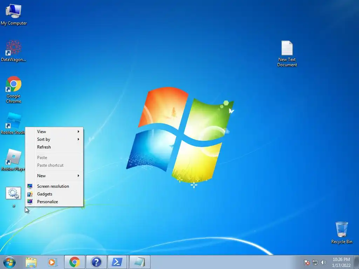
Task: Open the Windows Start menu orb
Action: [9, 262]
